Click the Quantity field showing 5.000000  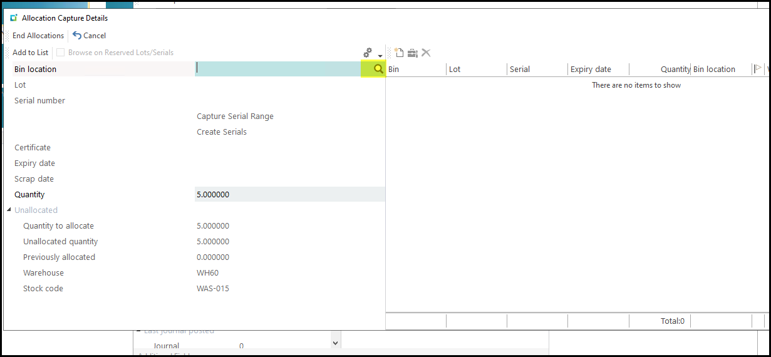pyautogui.click(x=289, y=195)
